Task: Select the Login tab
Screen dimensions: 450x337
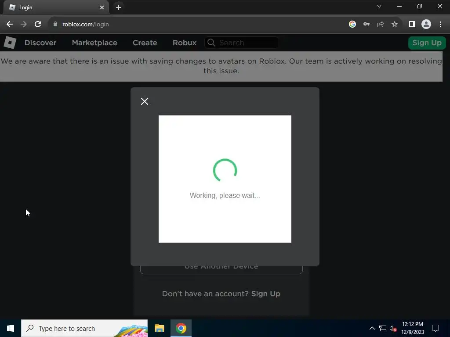Action: (56, 7)
